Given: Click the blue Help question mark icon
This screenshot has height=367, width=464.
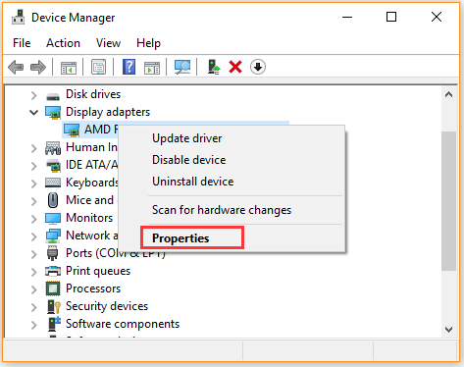Looking at the screenshot, I should [x=129, y=67].
